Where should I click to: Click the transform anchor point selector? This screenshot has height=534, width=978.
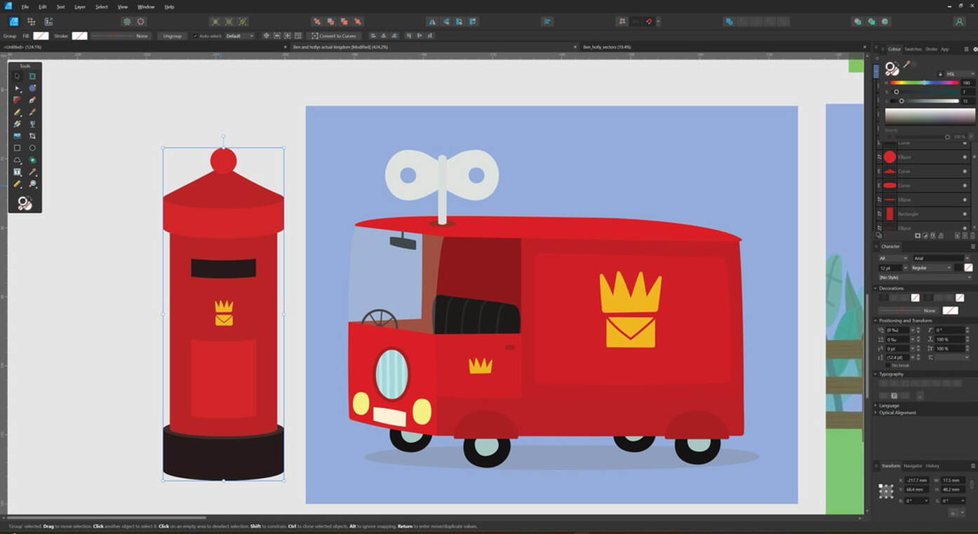(886, 491)
